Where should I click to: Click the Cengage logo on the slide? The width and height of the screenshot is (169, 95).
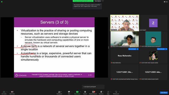coord(21,75)
